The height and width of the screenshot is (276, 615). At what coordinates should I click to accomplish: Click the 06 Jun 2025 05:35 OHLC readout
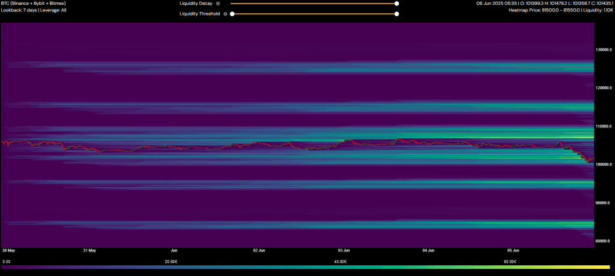545,3
